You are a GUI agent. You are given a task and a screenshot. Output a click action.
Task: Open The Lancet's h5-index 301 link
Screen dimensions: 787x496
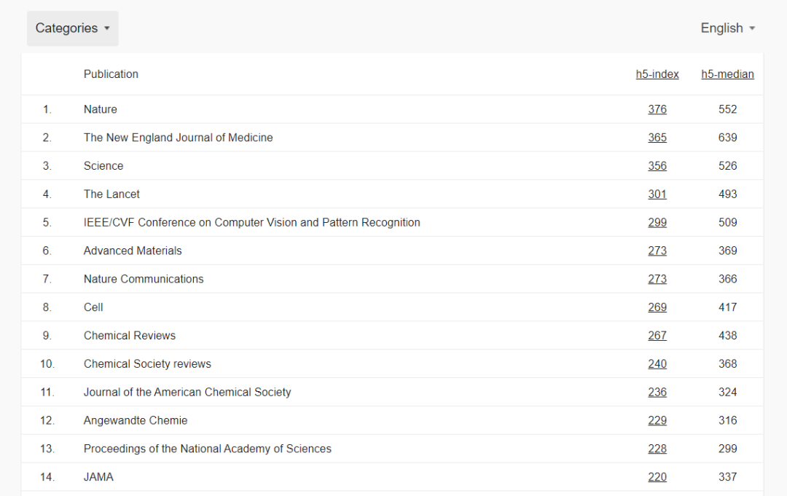[657, 194]
